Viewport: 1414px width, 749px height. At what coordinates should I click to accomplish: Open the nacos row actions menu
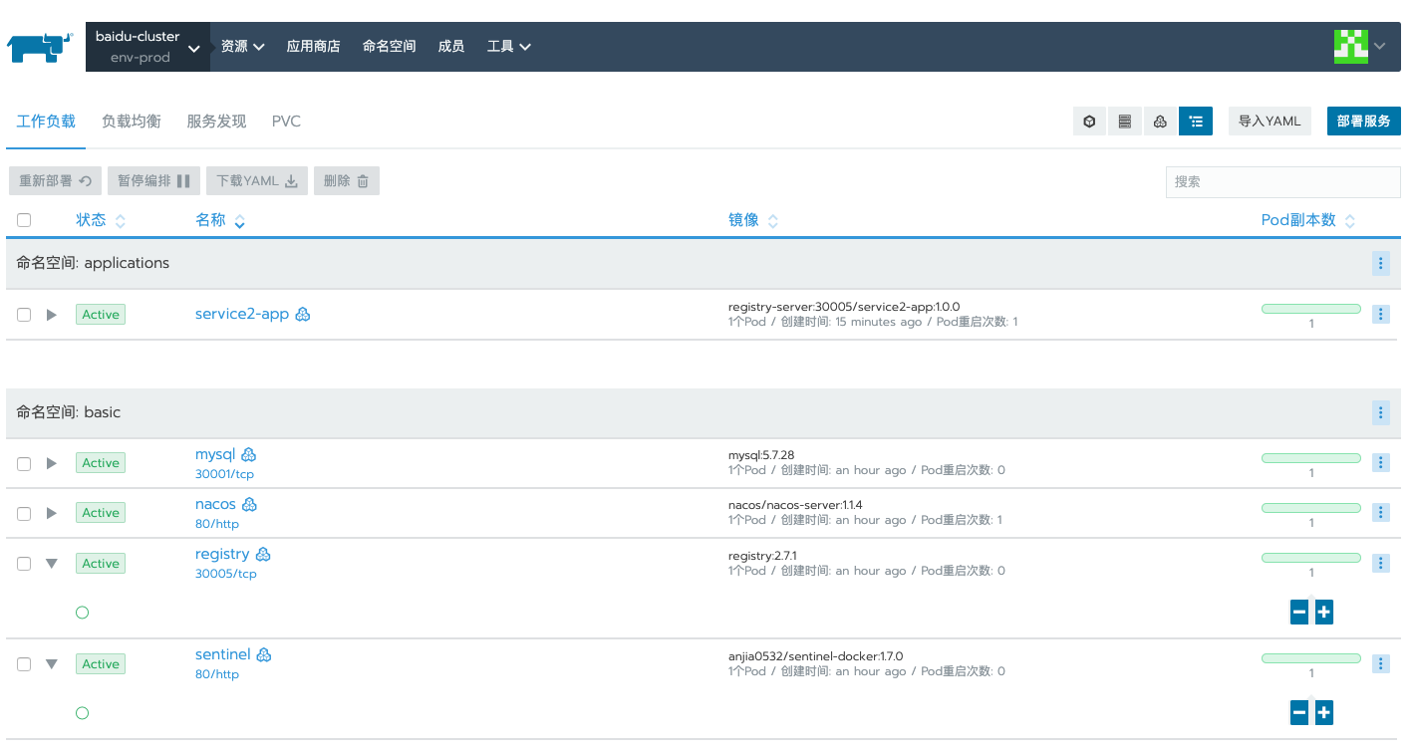(x=1381, y=512)
